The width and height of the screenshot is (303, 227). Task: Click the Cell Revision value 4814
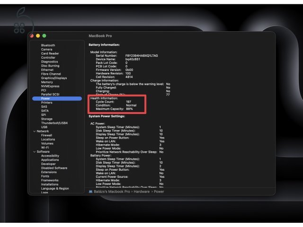[129, 77]
